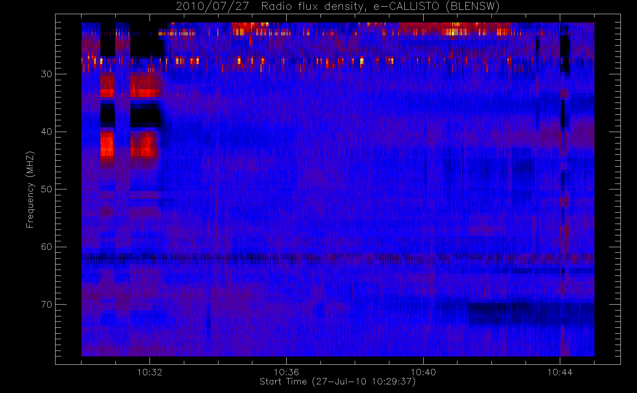The height and width of the screenshot is (393, 637).
Task: Click the 'Frequency (MHZ)' axis label
Action: coord(30,189)
